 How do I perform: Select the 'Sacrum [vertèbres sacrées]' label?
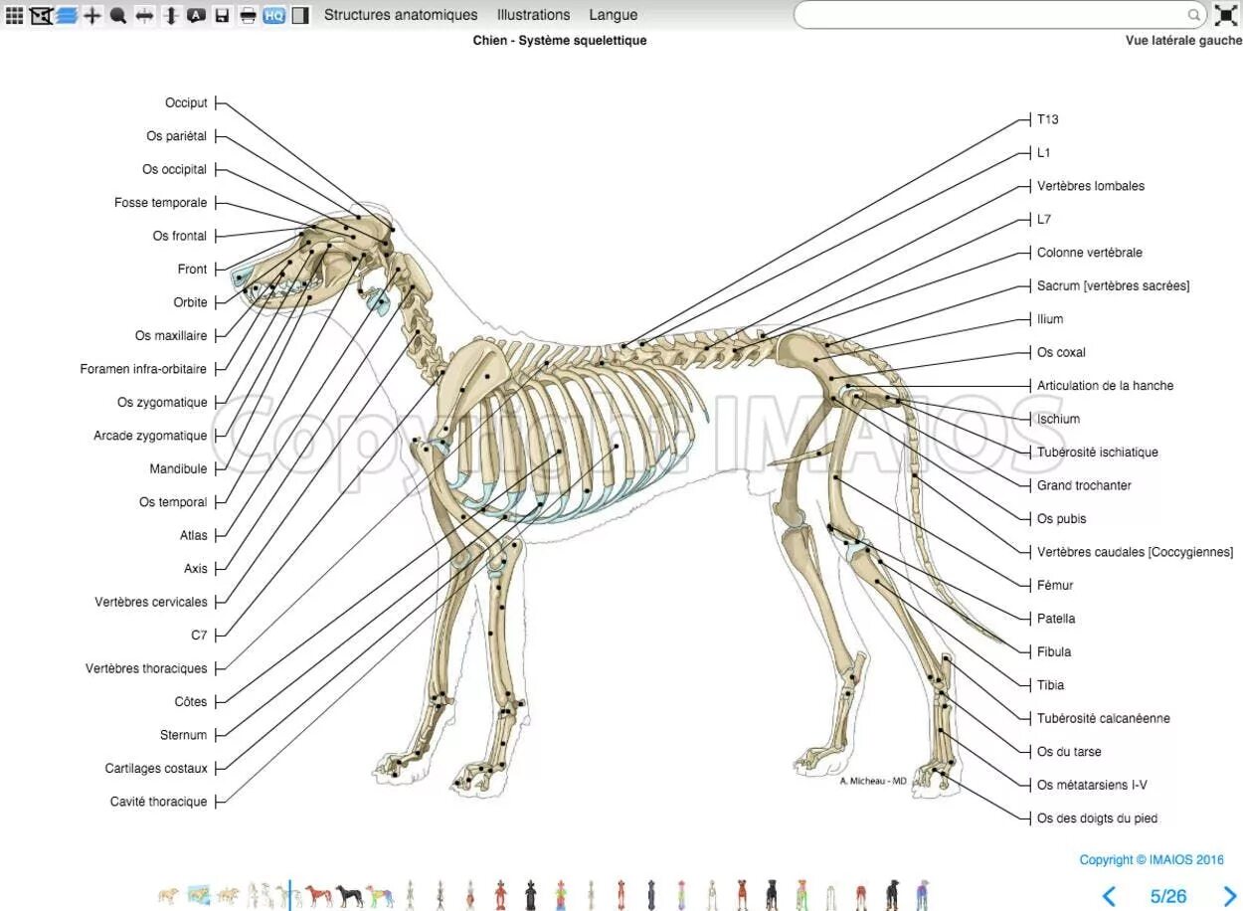click(1114, 286)
